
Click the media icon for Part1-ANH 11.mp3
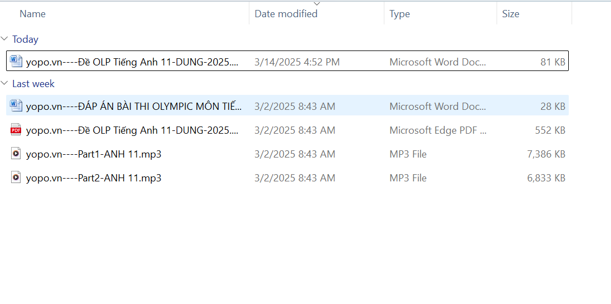[16, 154]
